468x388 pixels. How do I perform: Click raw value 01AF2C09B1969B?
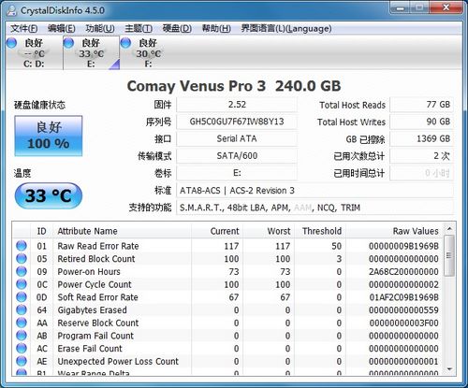[403, 297]
